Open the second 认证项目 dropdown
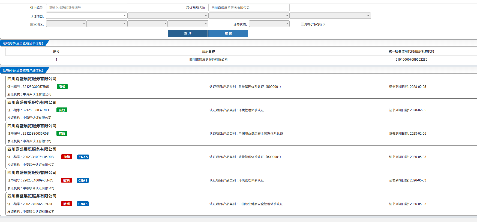The height and width of the screenshot is (222, 477). coord(168,16)
